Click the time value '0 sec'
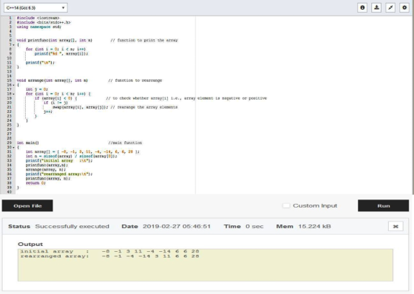 tap(254, 227)
